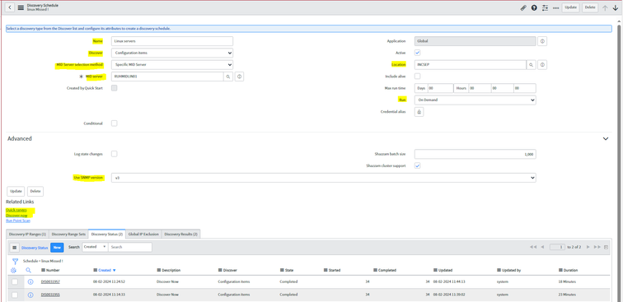Switch to Discovery IP Ranges tab

27,235
